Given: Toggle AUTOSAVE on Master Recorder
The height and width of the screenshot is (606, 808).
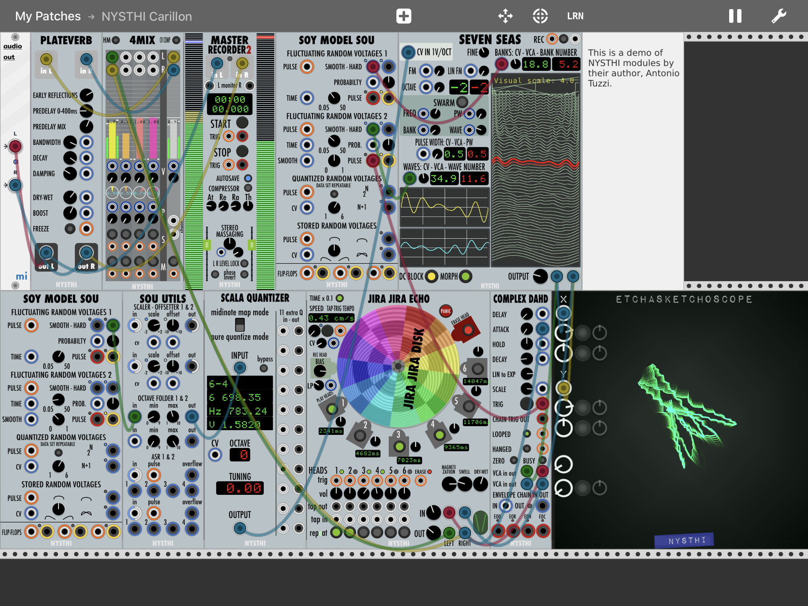Looking at the screenshot, I should point(248,178).
